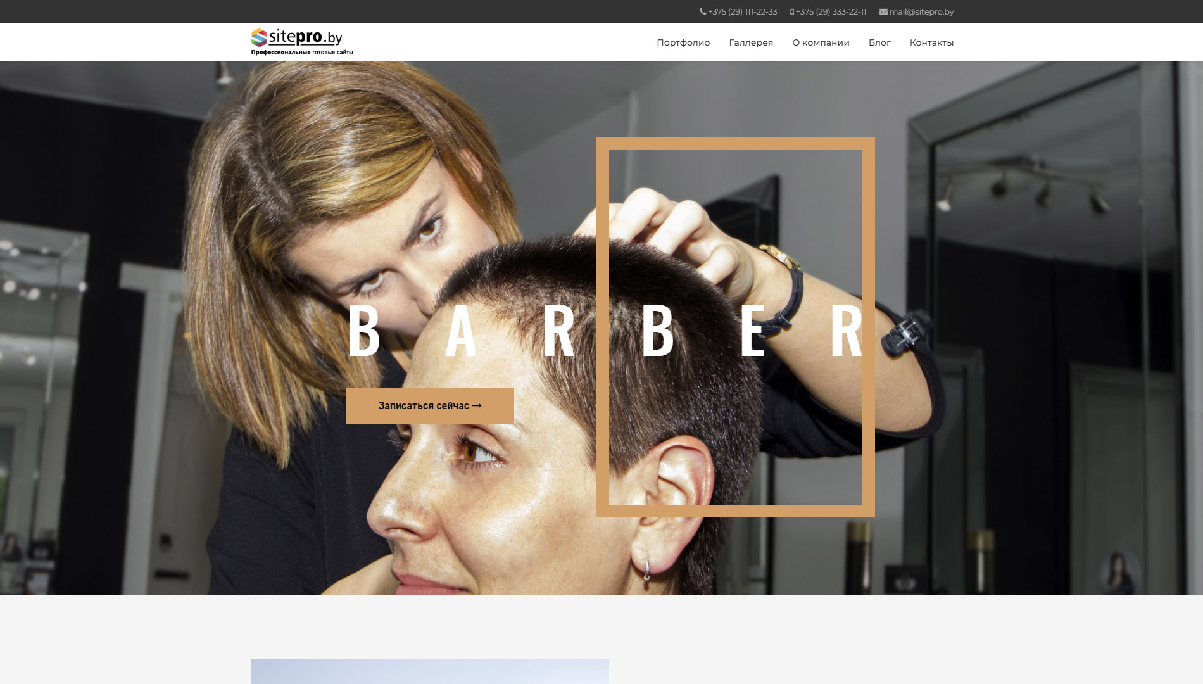Viewport: 1203px width, 684px height.
Task: Click the mobile phone icon in top bar
Action: coord(791,12)
